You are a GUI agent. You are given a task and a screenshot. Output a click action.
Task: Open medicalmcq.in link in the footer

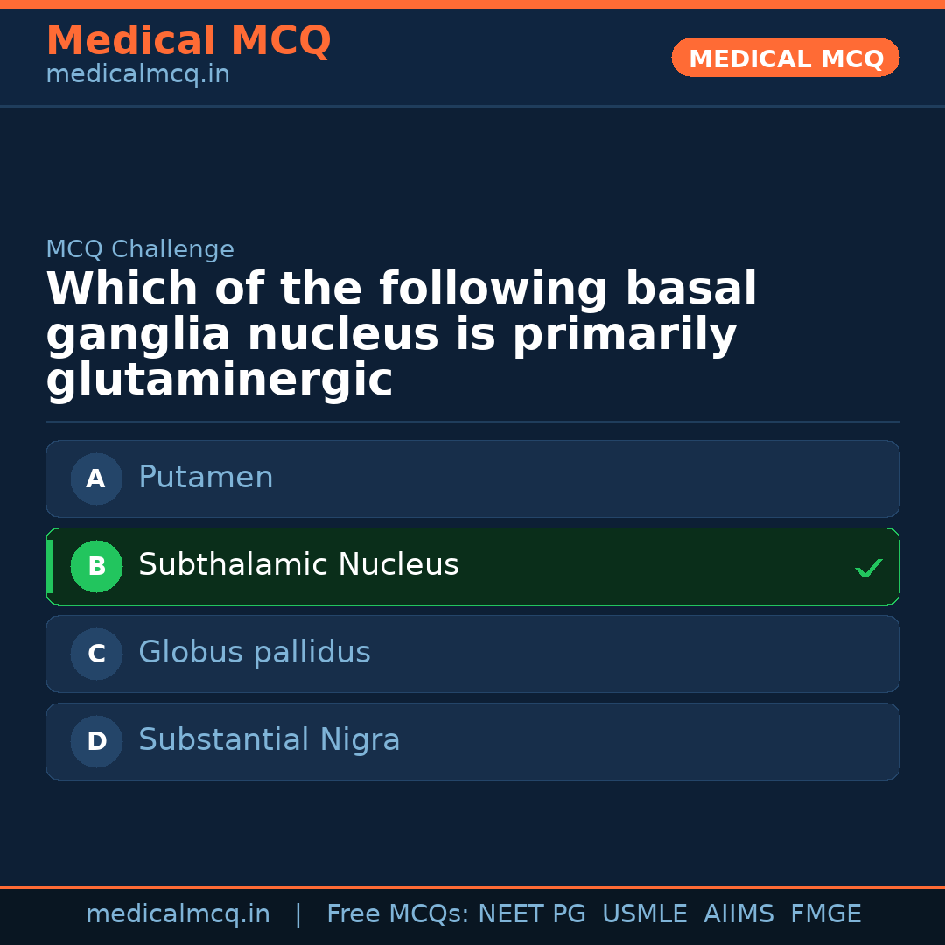click(x=178, y=913)
